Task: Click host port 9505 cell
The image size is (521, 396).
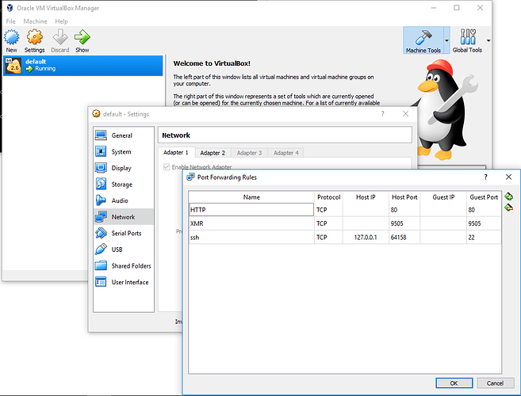Action: pos(404,223)
